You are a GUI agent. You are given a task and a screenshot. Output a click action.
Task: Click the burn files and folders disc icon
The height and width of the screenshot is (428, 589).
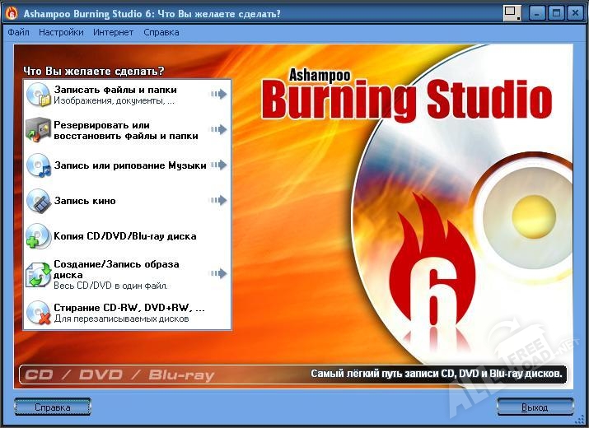coord(39,95)
